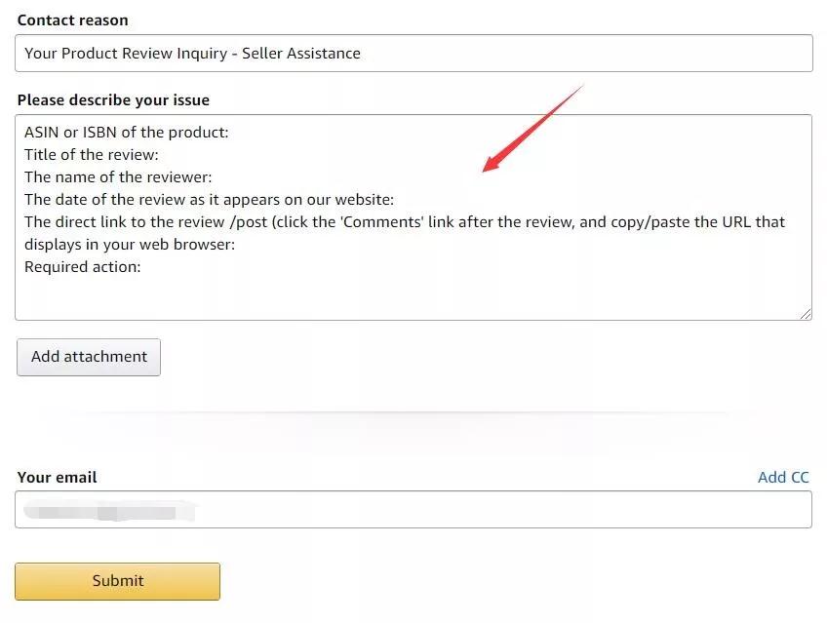Image resolution: width=827 pixels, height=623 pixels.
Task: Open the Add CC link
Action: coord(783,477)
